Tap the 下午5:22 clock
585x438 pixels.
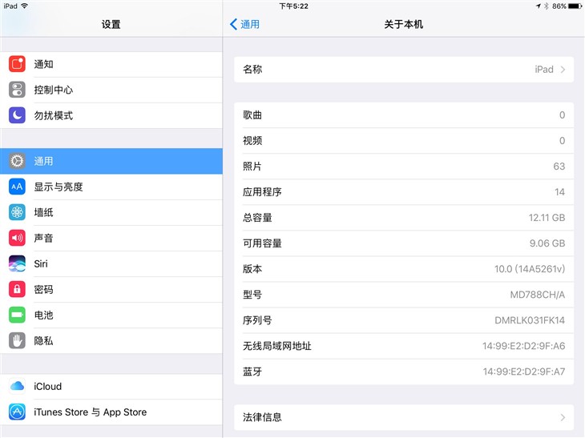coord(294,6)
